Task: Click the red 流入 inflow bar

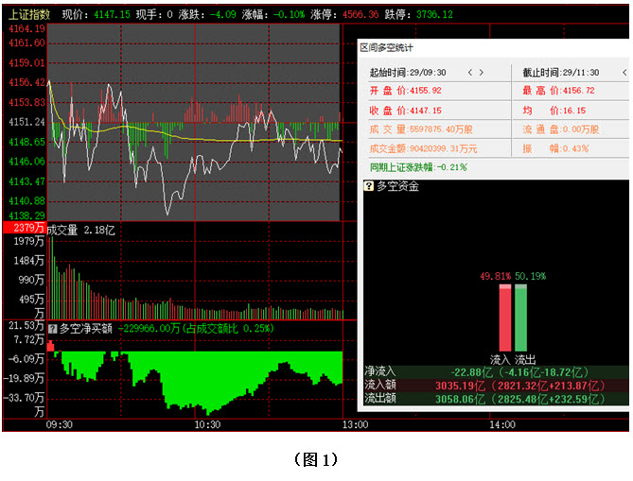Action: [x=505, y=318]
